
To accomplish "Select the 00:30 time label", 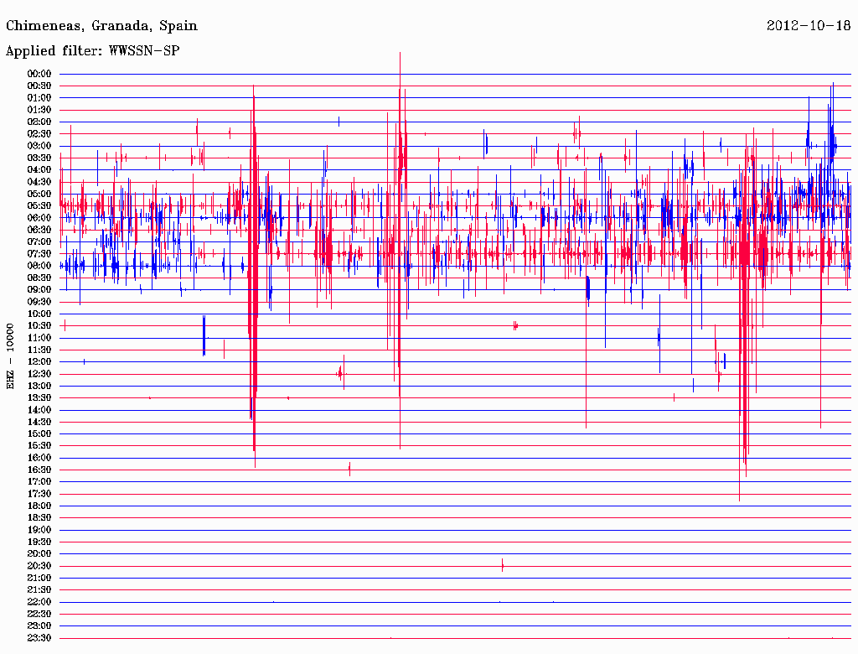I will [39, 86].
